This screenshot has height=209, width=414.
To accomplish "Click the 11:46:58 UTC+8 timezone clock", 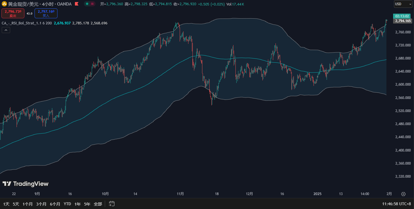I will click(397, 204).
